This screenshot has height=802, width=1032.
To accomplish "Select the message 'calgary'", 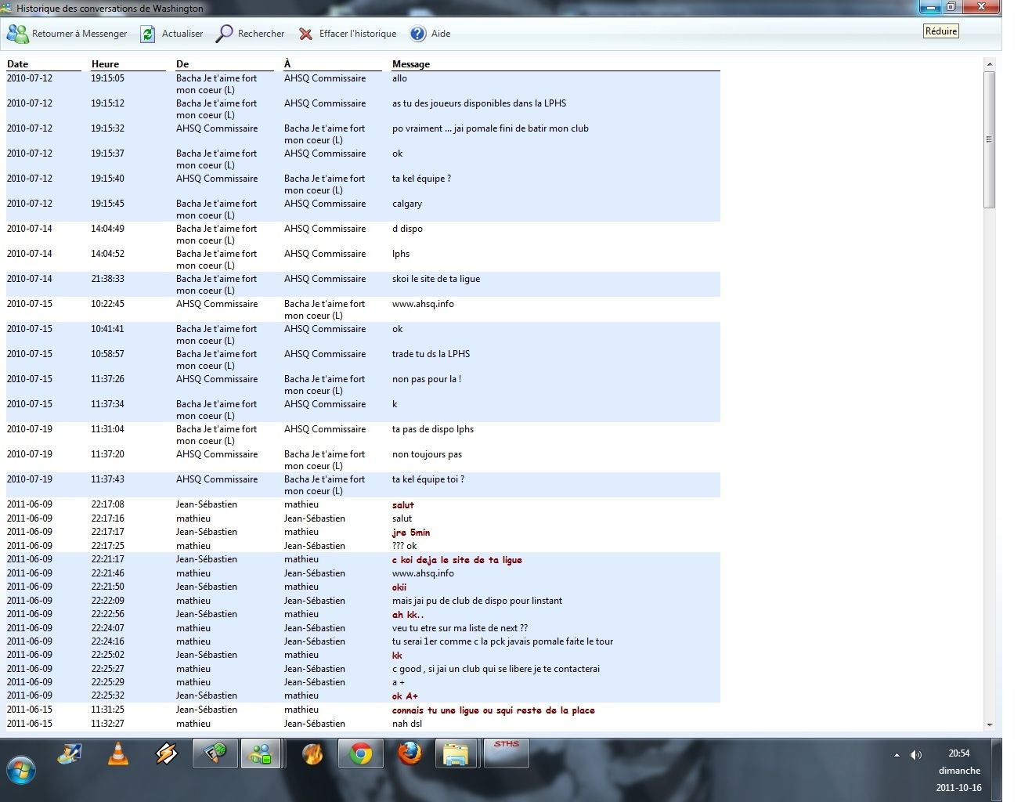I will click(x=407, y=204).
